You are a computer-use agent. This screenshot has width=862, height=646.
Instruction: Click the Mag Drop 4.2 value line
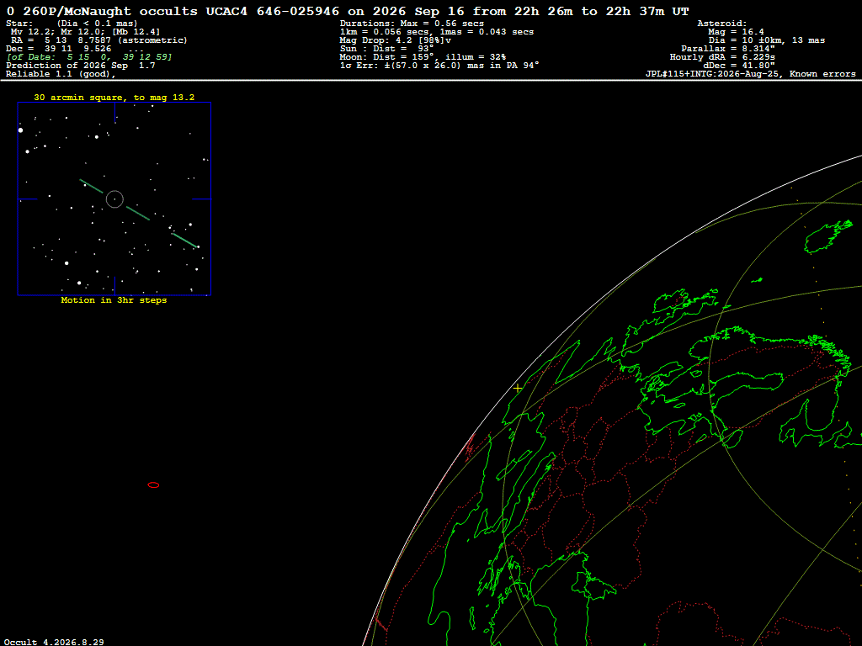(396, 40)
